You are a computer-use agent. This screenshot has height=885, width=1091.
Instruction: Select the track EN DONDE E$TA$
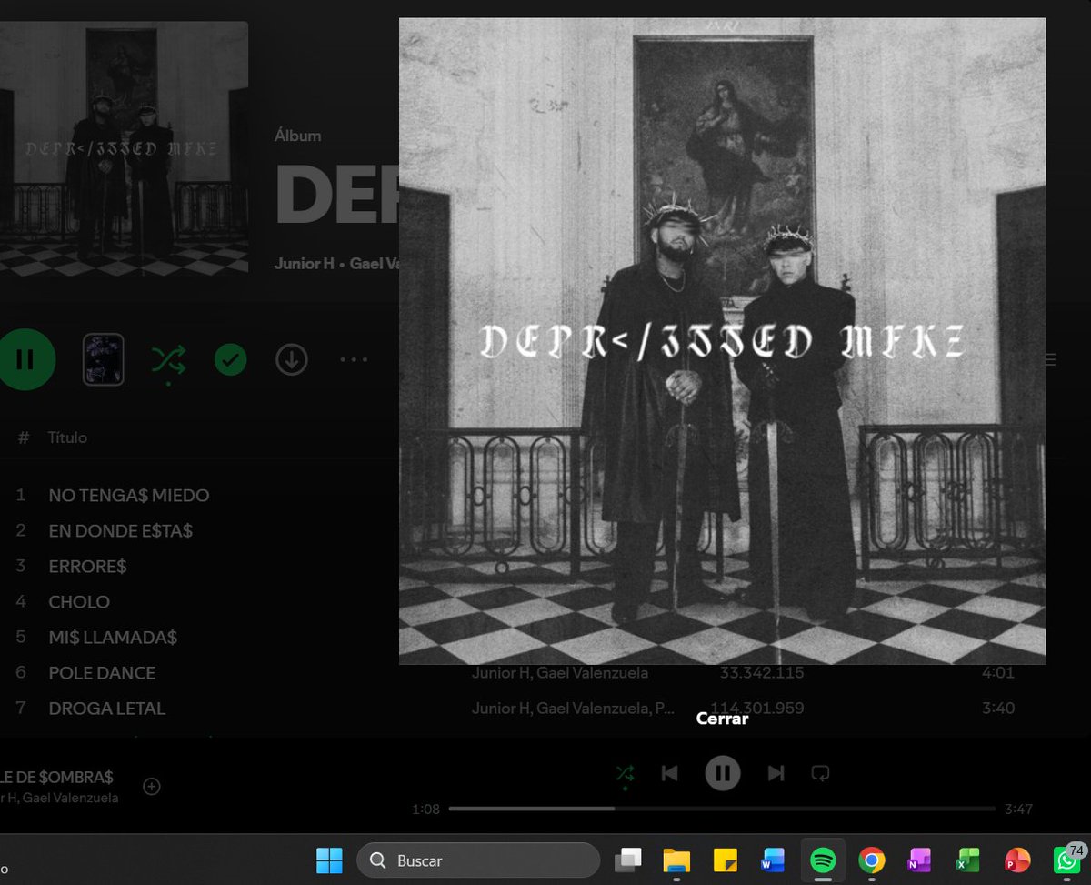(121, 530)
